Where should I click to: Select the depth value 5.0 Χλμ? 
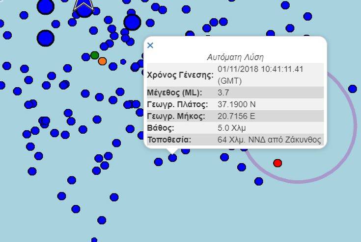[x=232, y=128]
